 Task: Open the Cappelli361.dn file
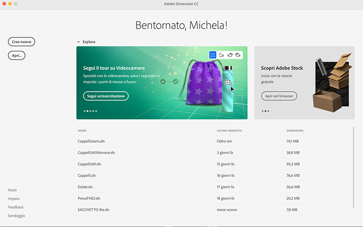[89, 164]
